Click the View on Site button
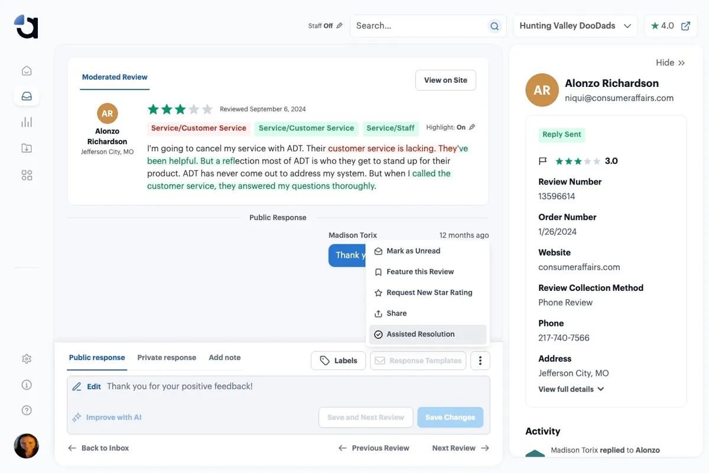This screenshot has width=709, height=473. click(x=445, y=80)
